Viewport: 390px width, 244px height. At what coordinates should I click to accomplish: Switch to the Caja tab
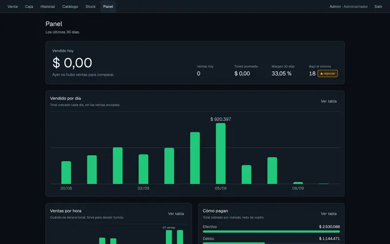point(29,6)
